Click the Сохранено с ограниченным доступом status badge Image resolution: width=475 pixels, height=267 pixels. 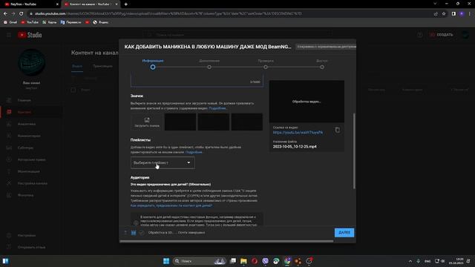[326, 47]
